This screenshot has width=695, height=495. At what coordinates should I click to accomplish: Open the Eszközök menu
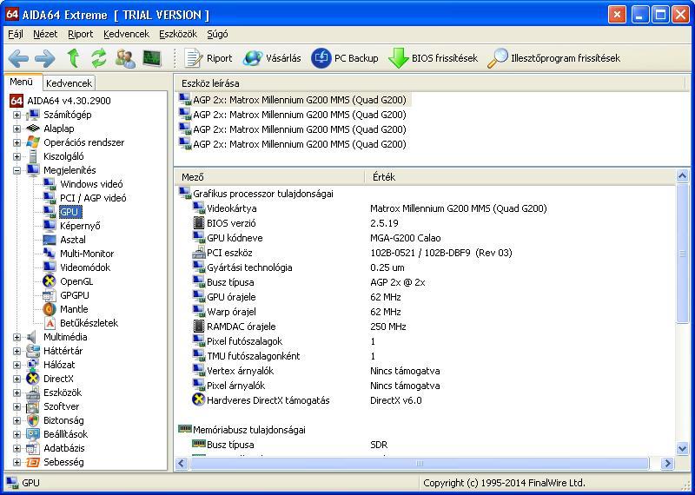(x=178, y=34)
